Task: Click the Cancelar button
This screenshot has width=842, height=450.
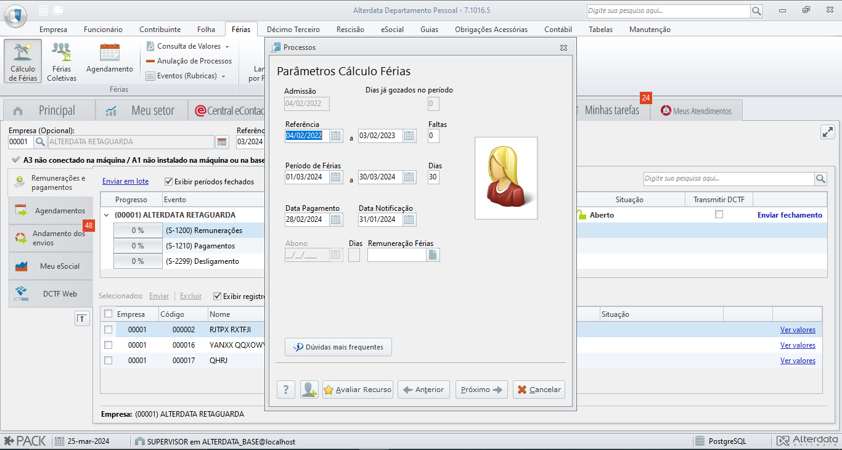Action: 539,390
